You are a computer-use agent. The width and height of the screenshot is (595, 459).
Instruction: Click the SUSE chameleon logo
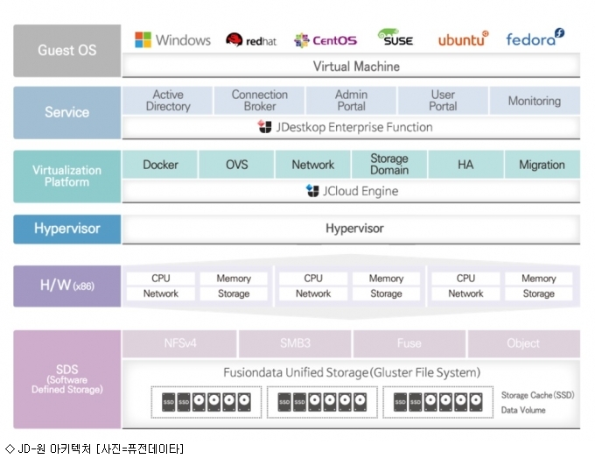(395, 38)
